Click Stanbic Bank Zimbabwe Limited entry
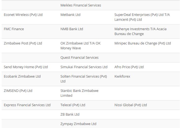This screenshot has width=180, height=128. pos(79,93)
